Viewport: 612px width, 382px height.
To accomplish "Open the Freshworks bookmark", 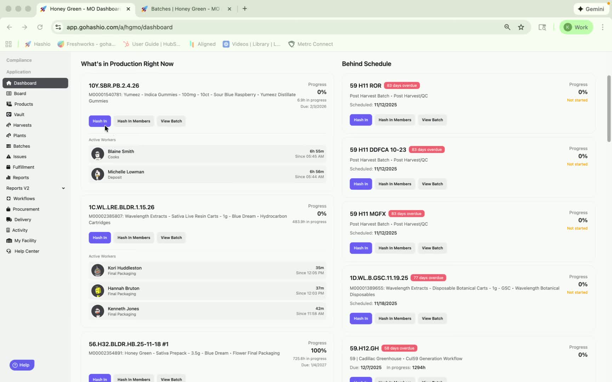I will (x=87, y=44).
